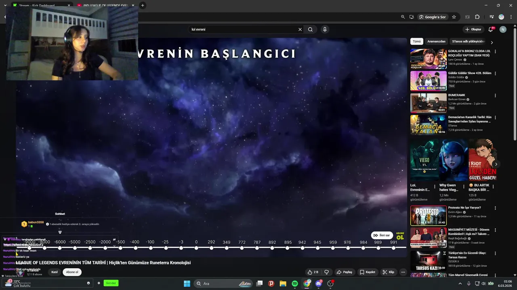Switch to LEAGUE OF LEGENDS EVRENİ tab
Screen dimensions: 517x290
click(106, 5)
